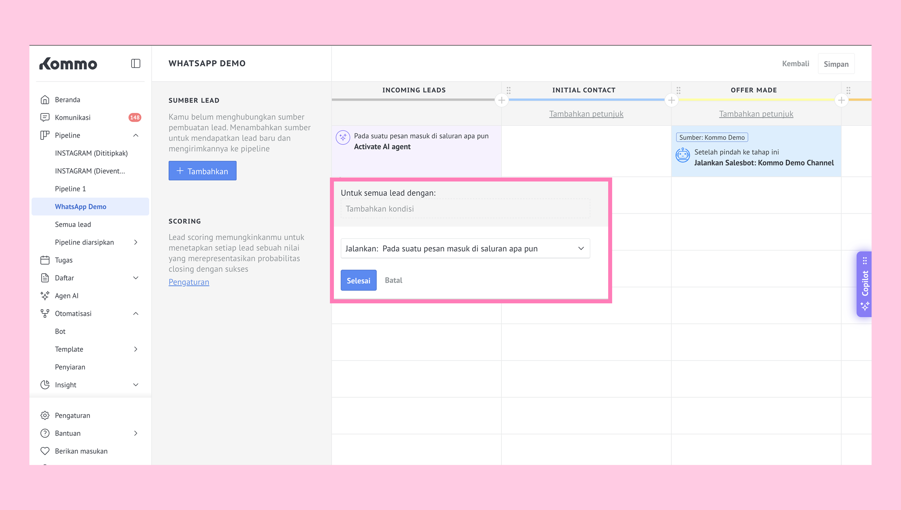Click the Salesbot robot icon in Offer Made
The height and width of the screenshot is (510, 901).
pyautogui.click(x=682, y=155)
